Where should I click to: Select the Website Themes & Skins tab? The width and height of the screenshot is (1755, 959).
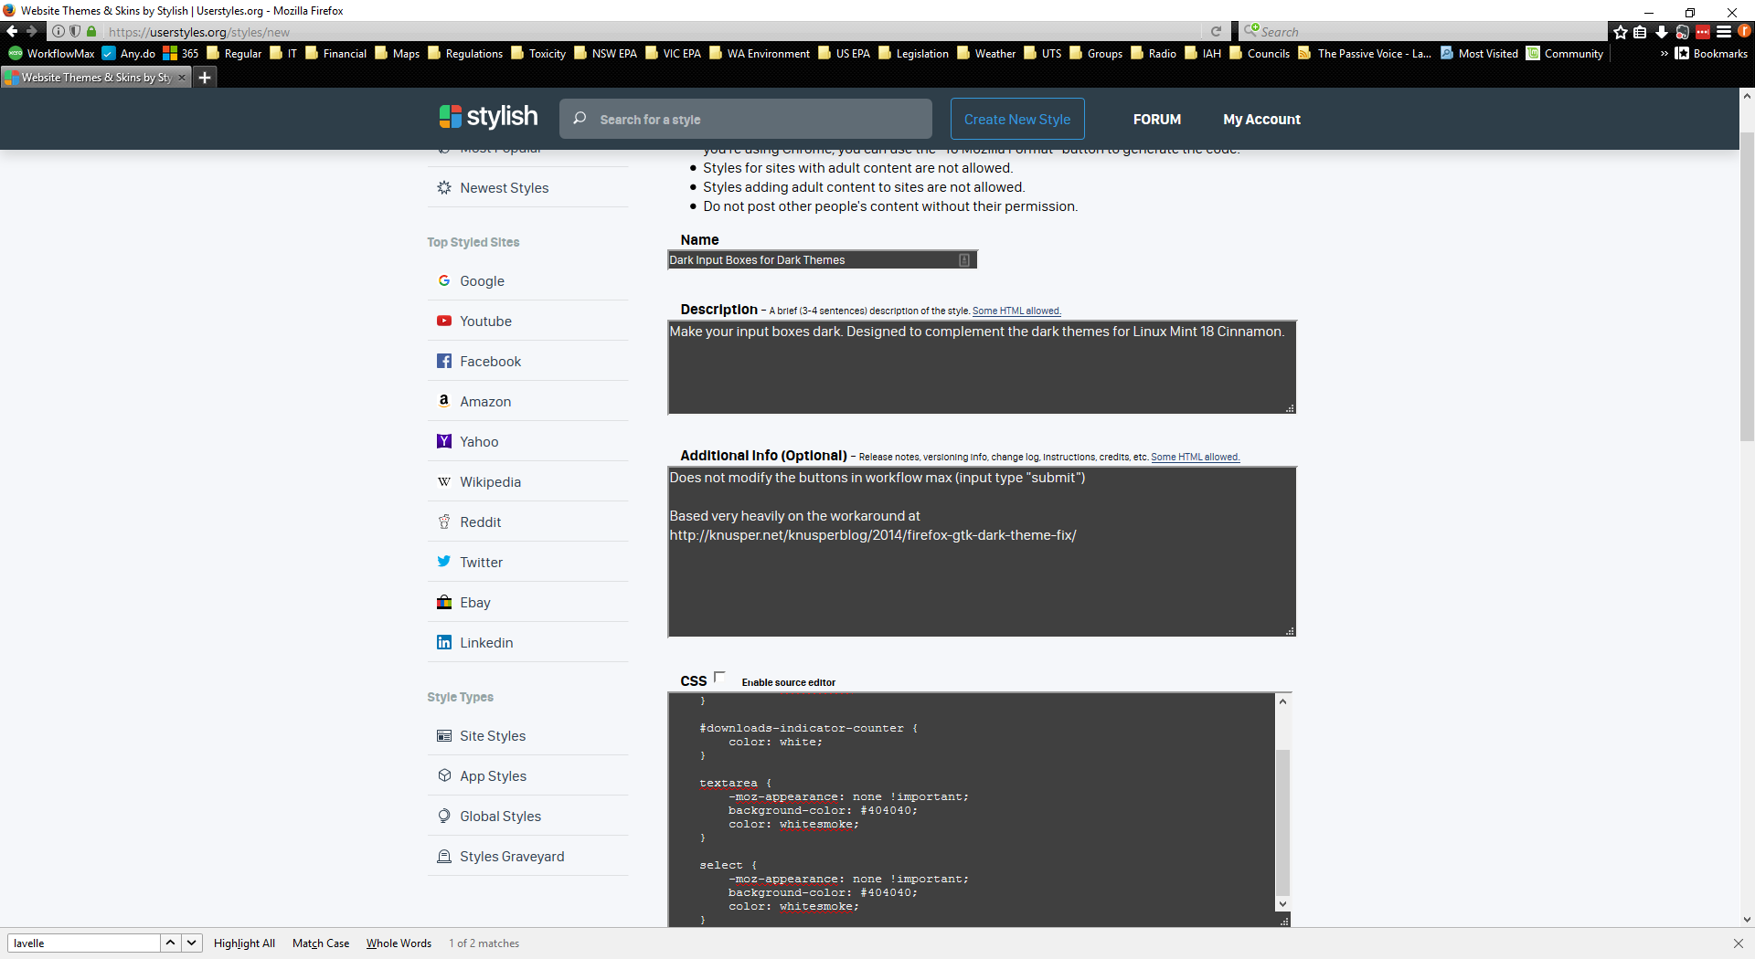coord(96,78)
